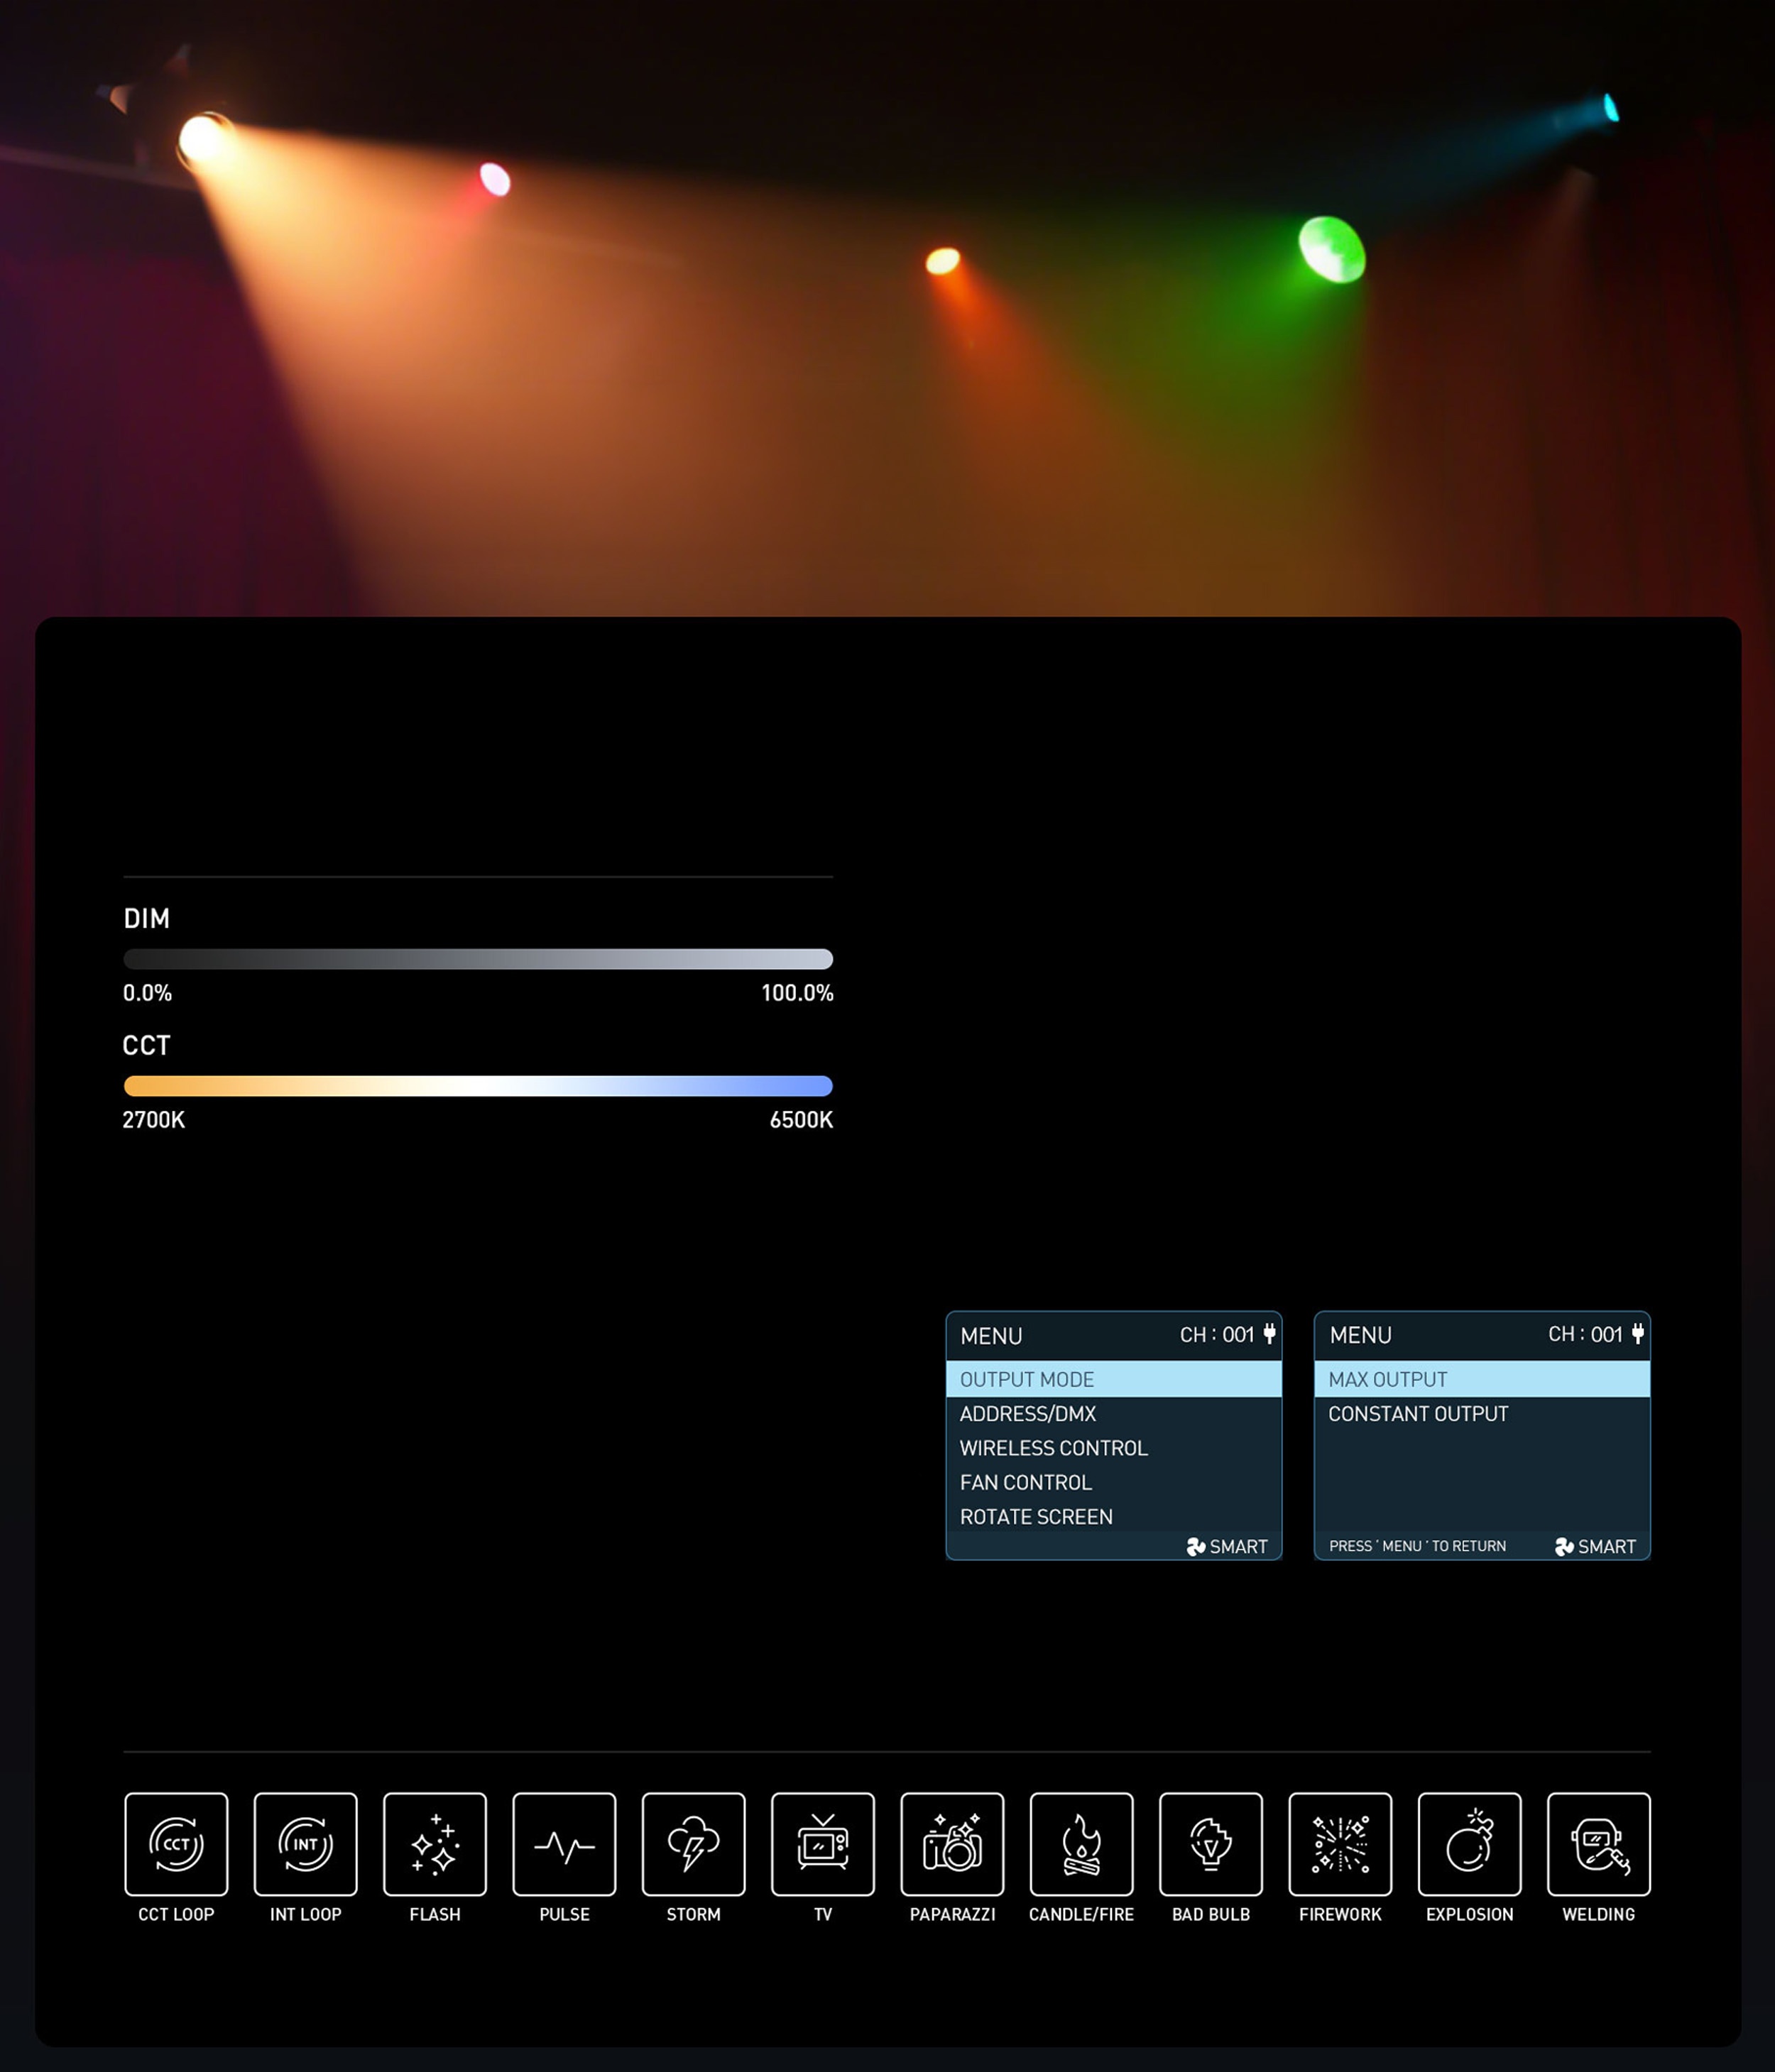Click power plug icon in left menu header

(1270, 1333)
